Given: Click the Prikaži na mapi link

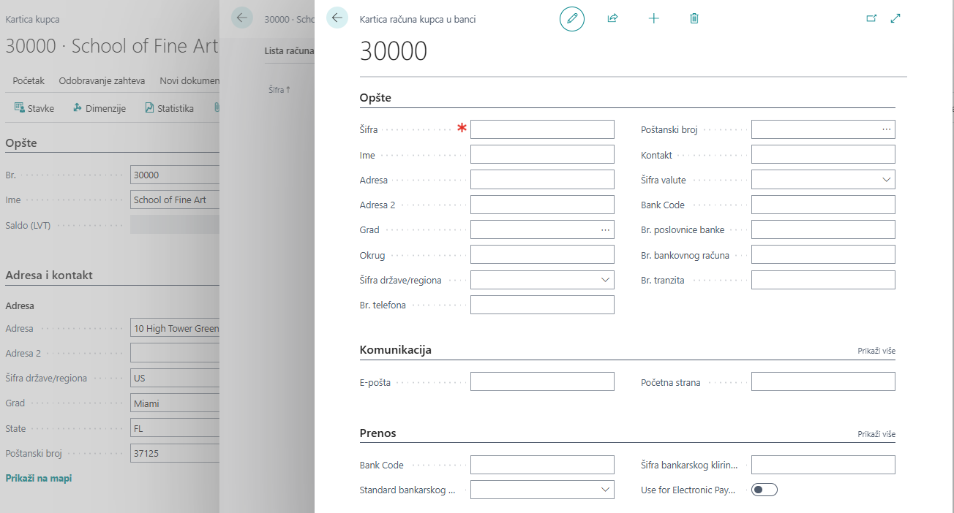Looking at the screenshot, I should click(39, 478).
